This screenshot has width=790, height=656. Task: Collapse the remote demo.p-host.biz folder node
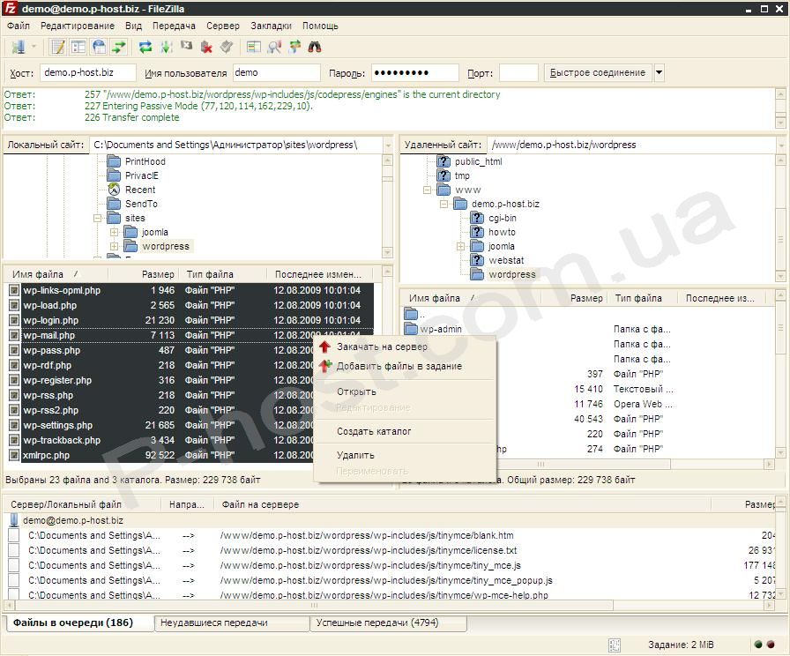pyautogui.click(x=443, y=204)
